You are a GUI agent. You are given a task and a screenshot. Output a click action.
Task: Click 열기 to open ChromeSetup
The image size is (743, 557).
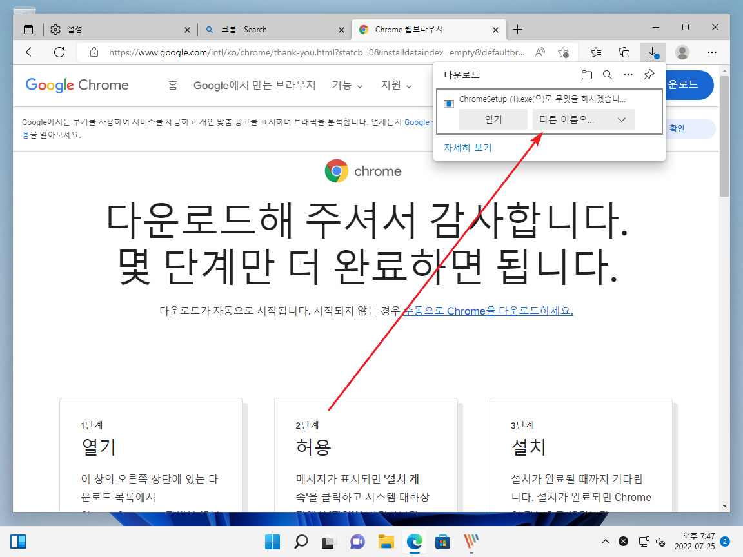(x=493, y=119)
